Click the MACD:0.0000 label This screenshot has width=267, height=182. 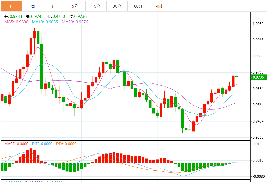[x=16, y=144]
